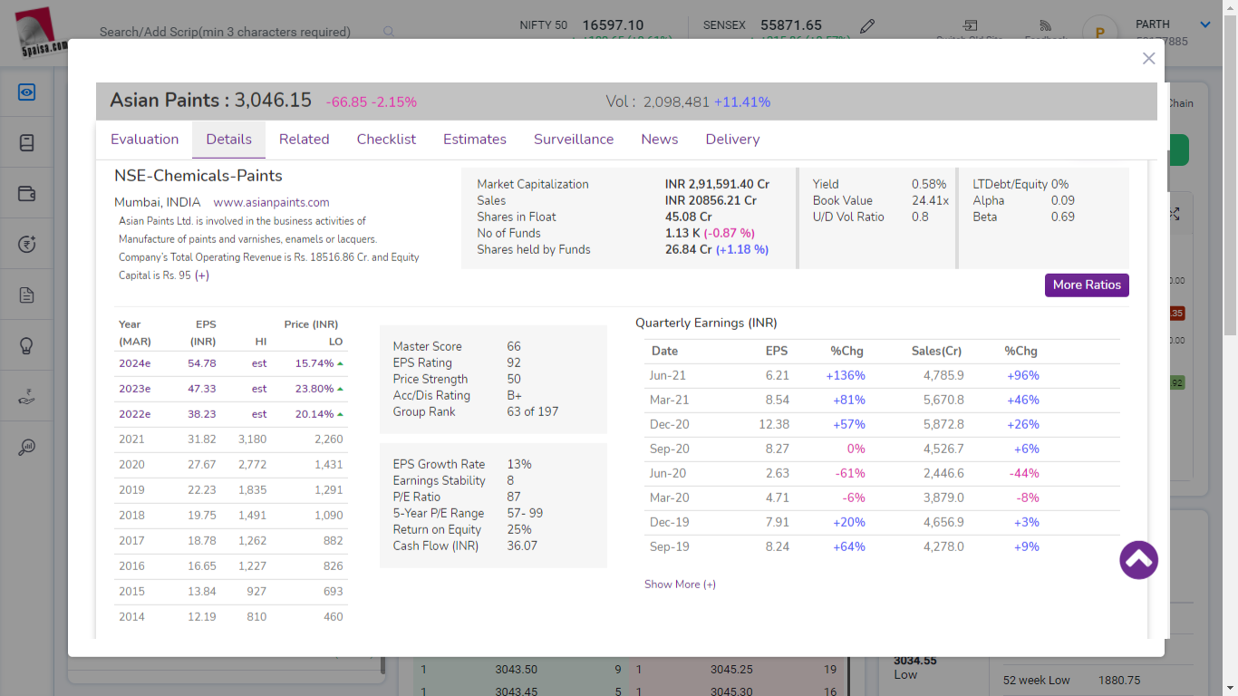Click the rupee add-funds sidebar icon
Image resolution: width=1238 pixels, height=696 pixels.
pos(26,244)
